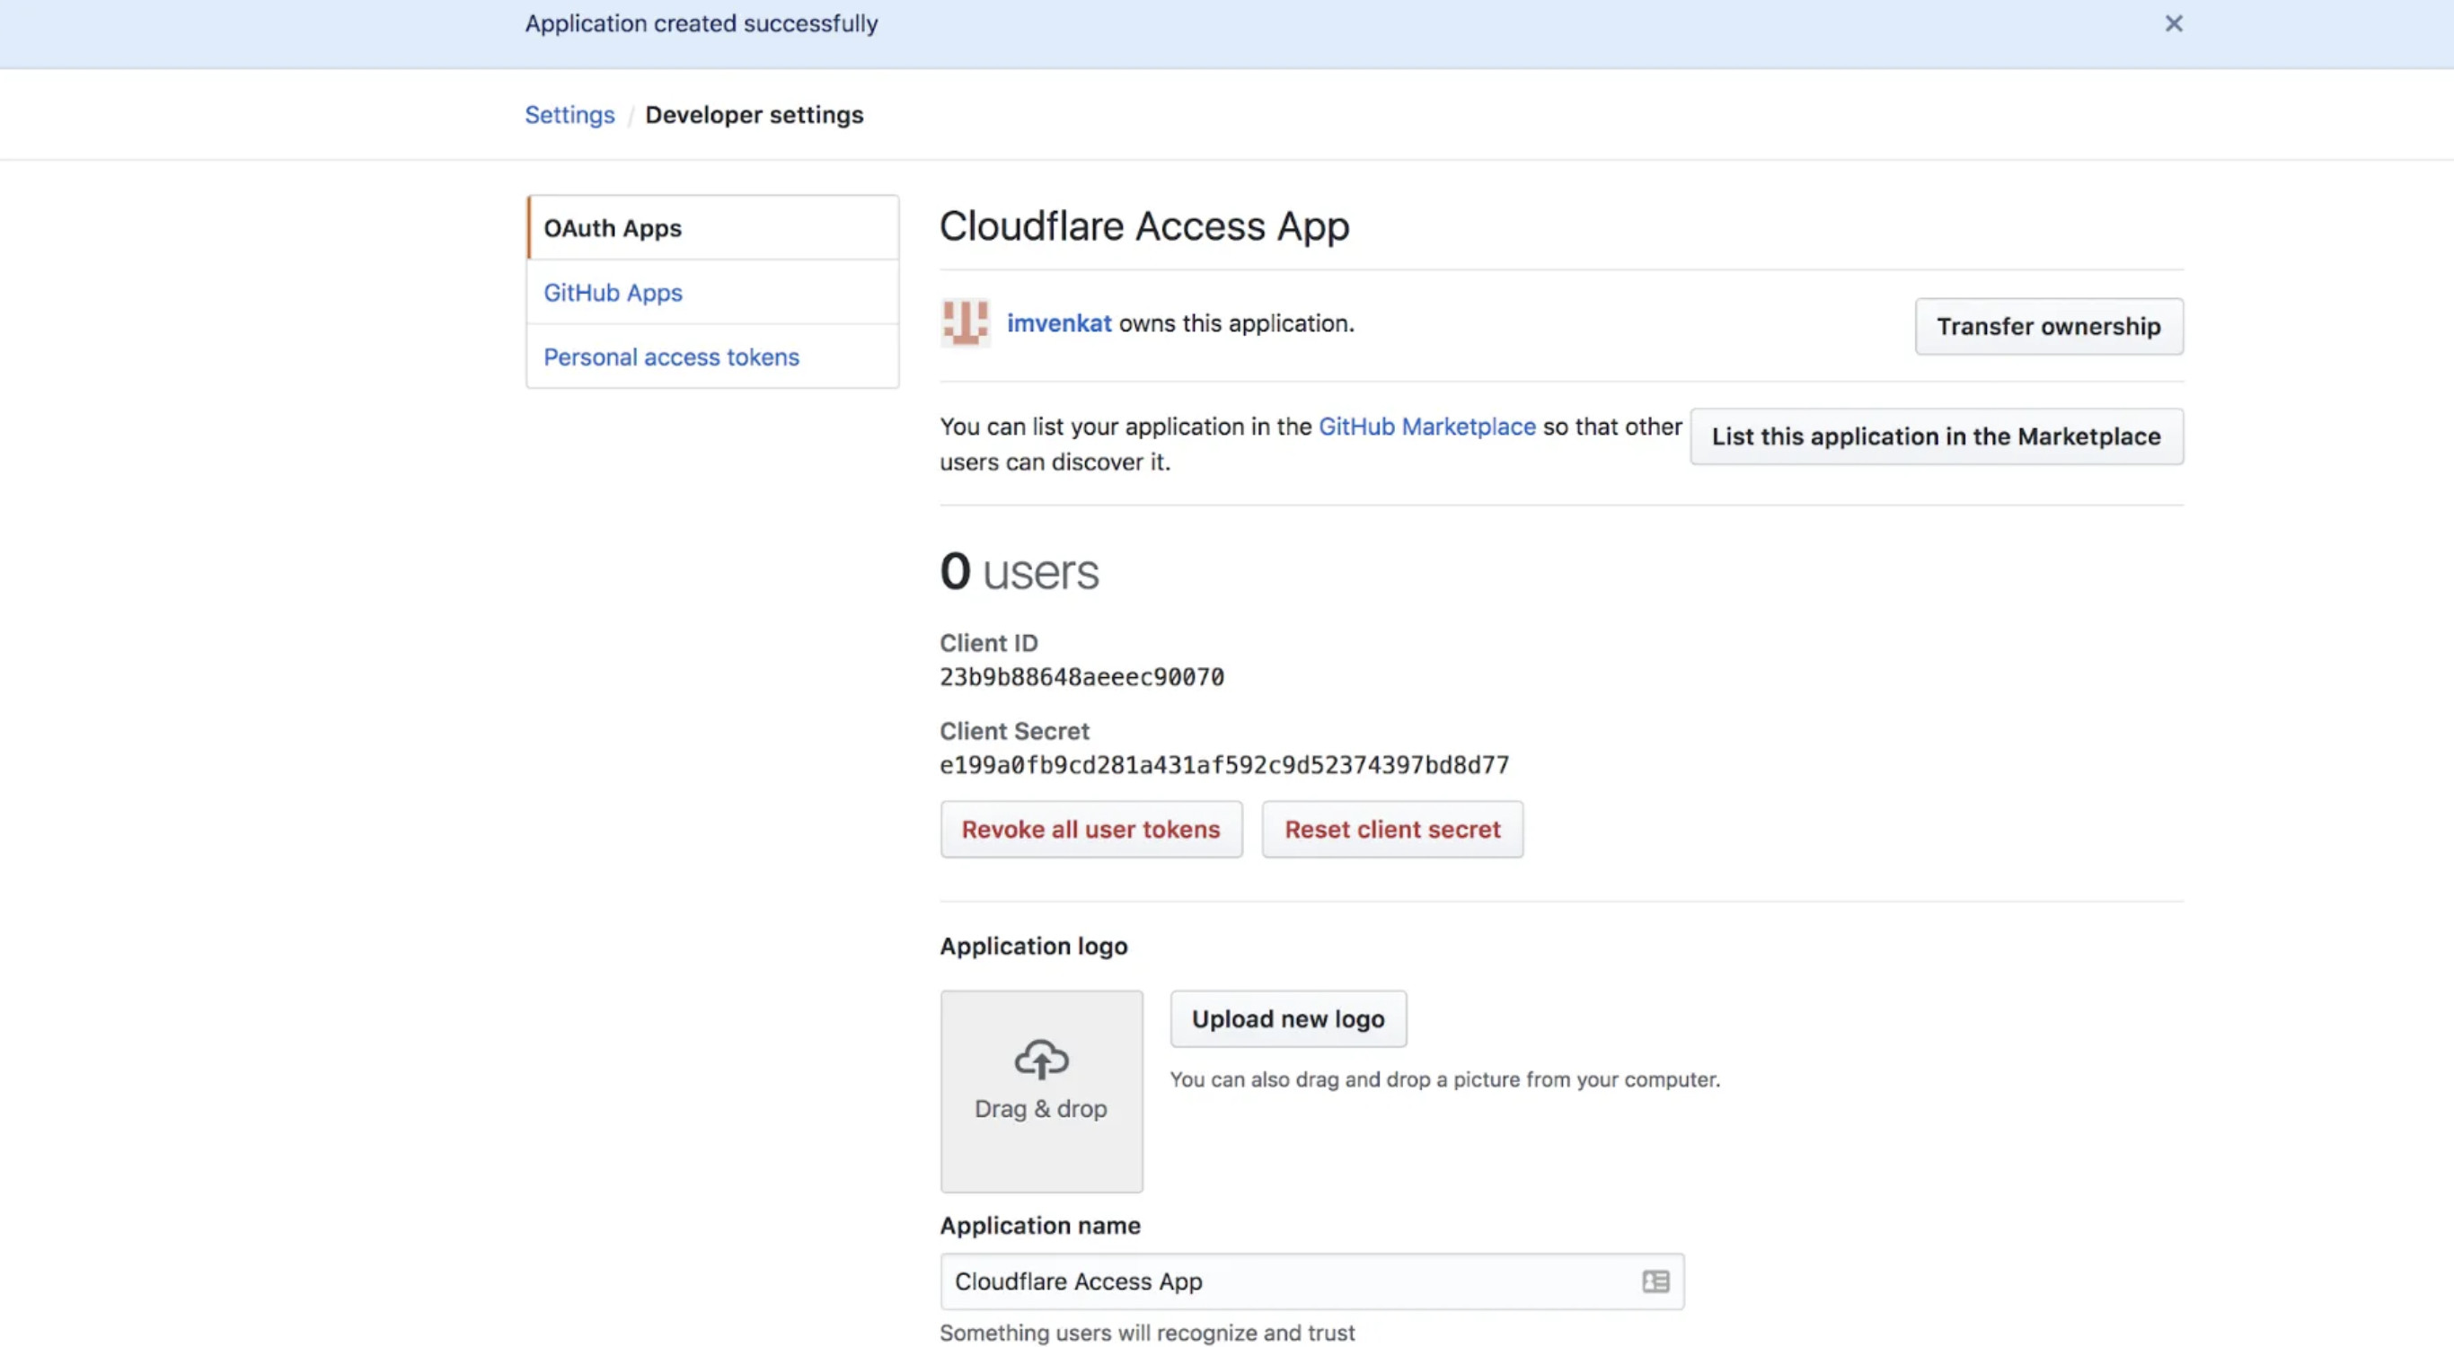Click the Client Secret value e199a0fb9cd281a431af592c9d52374397bd8d77
The width and height of the screenshot is (2454, 1347).
(x=1224, y=765)
